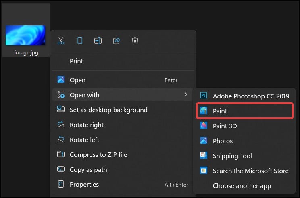Compress image to ZIP file

click(x=98, y=154)
